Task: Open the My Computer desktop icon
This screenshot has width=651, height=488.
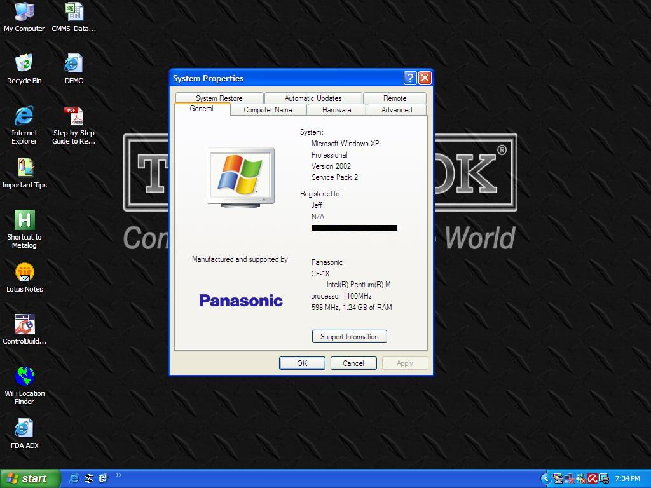Action: (x=24, y=17)
